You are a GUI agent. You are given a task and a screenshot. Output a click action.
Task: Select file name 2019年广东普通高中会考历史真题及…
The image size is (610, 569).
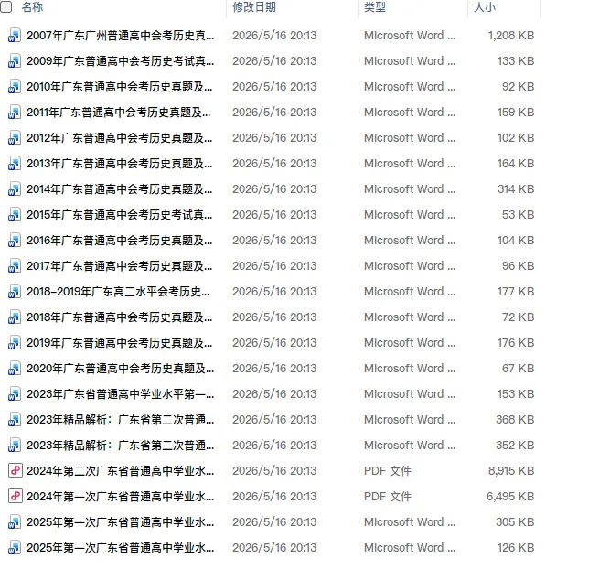click(120, 343)
